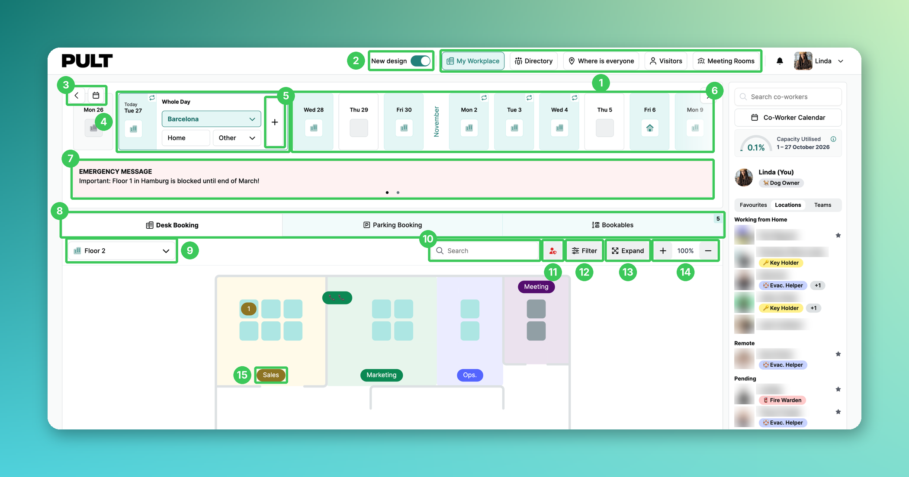Zoom out the floor plan with minus
Screen dimensions: 909x477
point(708,251)
